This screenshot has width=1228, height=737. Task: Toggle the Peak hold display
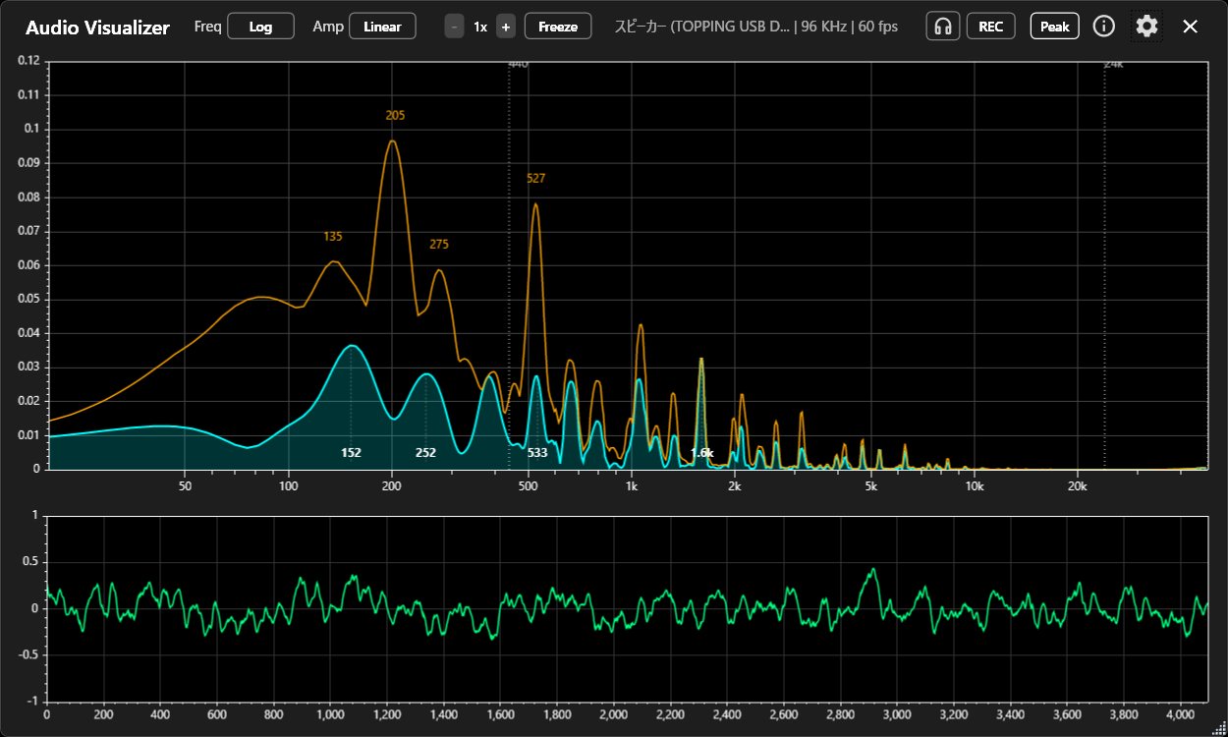coord(1054,27)
